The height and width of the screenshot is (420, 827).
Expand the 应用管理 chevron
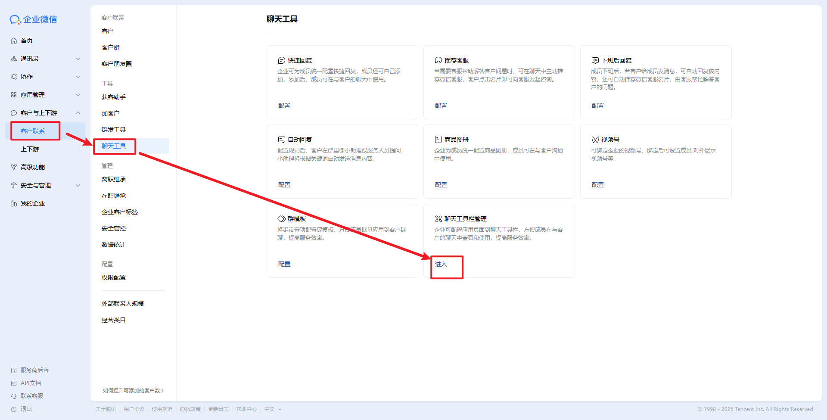(78, 95)
